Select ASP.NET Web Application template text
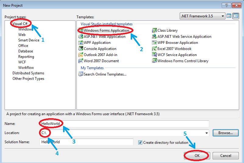The image size is (244, 163). point(104,37)
